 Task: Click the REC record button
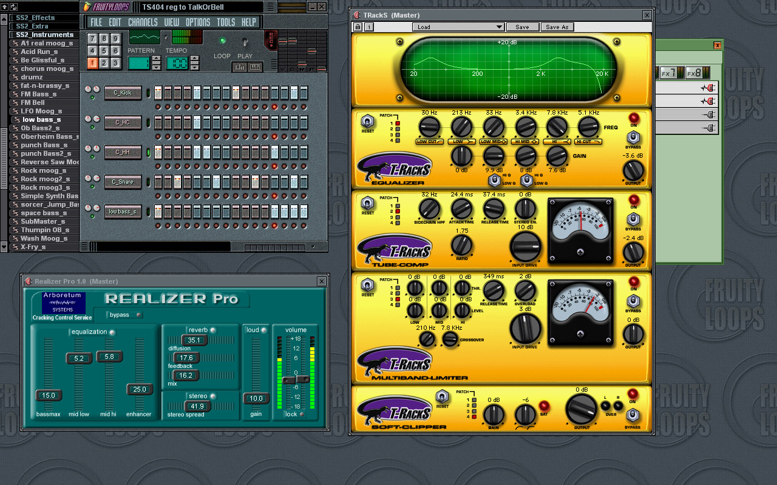pos(271,41)
